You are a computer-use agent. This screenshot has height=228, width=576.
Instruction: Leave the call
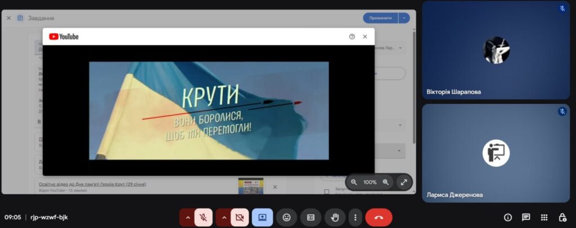pos(379,217)
